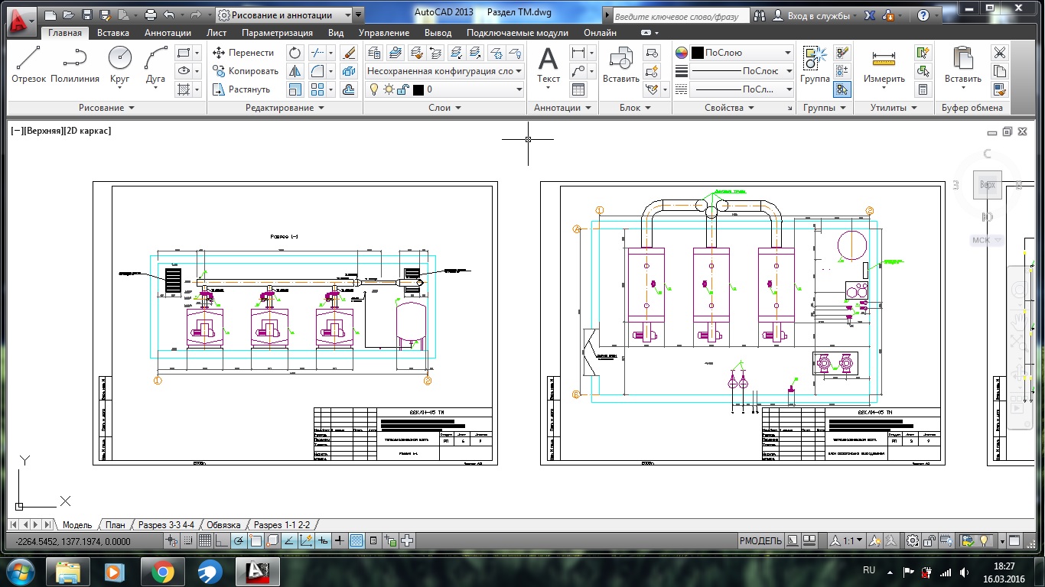Click the rotate tool icon

click(x=295, y=53)
